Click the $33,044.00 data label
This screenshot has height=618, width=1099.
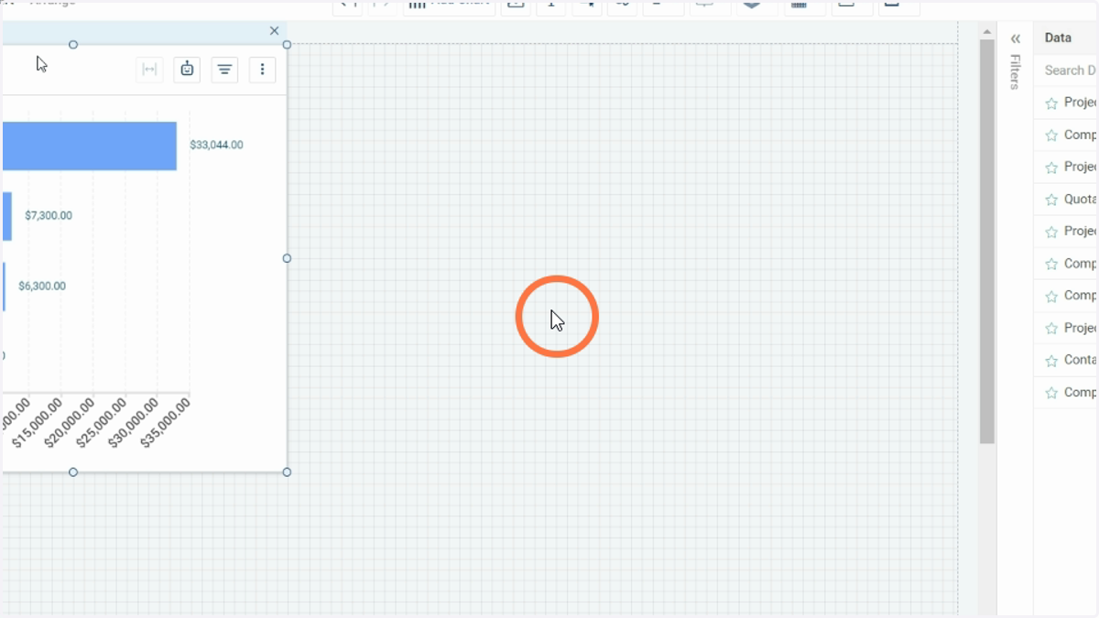coord(216,145)
